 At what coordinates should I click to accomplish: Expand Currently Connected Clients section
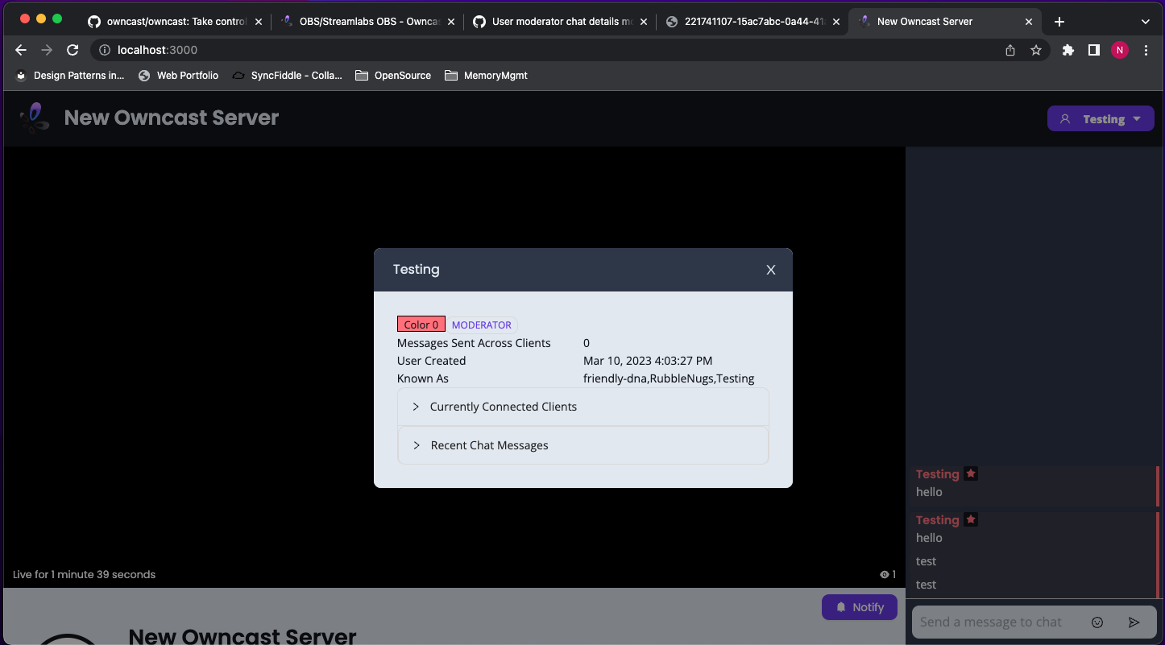pyautogui.click(x=503, y=407)
